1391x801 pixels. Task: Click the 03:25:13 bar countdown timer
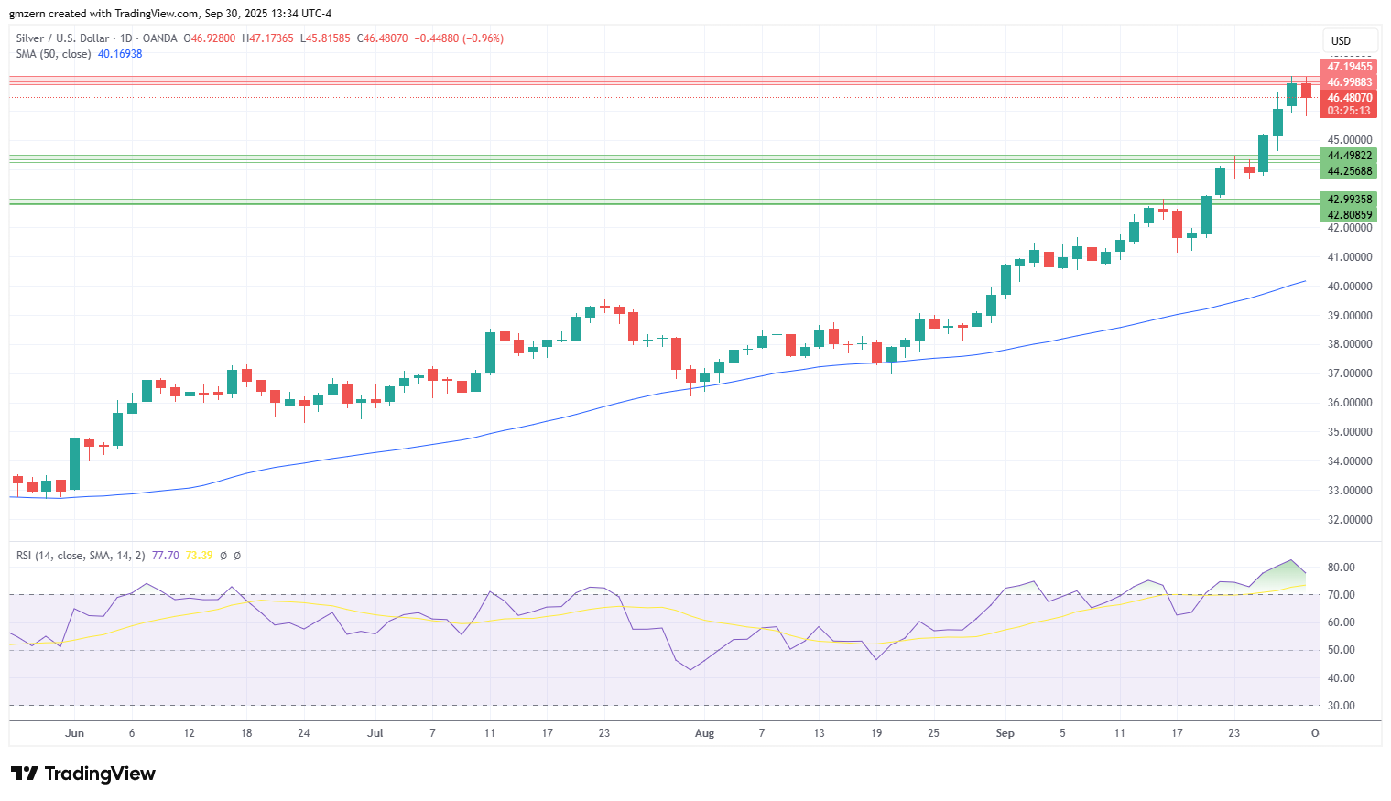click(1350, 111)
